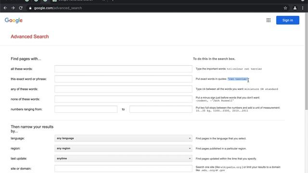Bookmark this page with the star icon
The image size is (308, 173).
click(x=285, y=8)
